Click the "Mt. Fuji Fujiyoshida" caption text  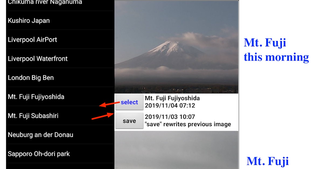pyautogui.click(x=172, y=98)
